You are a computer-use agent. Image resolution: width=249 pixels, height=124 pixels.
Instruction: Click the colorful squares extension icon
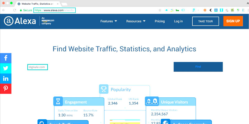pos(172,10)
